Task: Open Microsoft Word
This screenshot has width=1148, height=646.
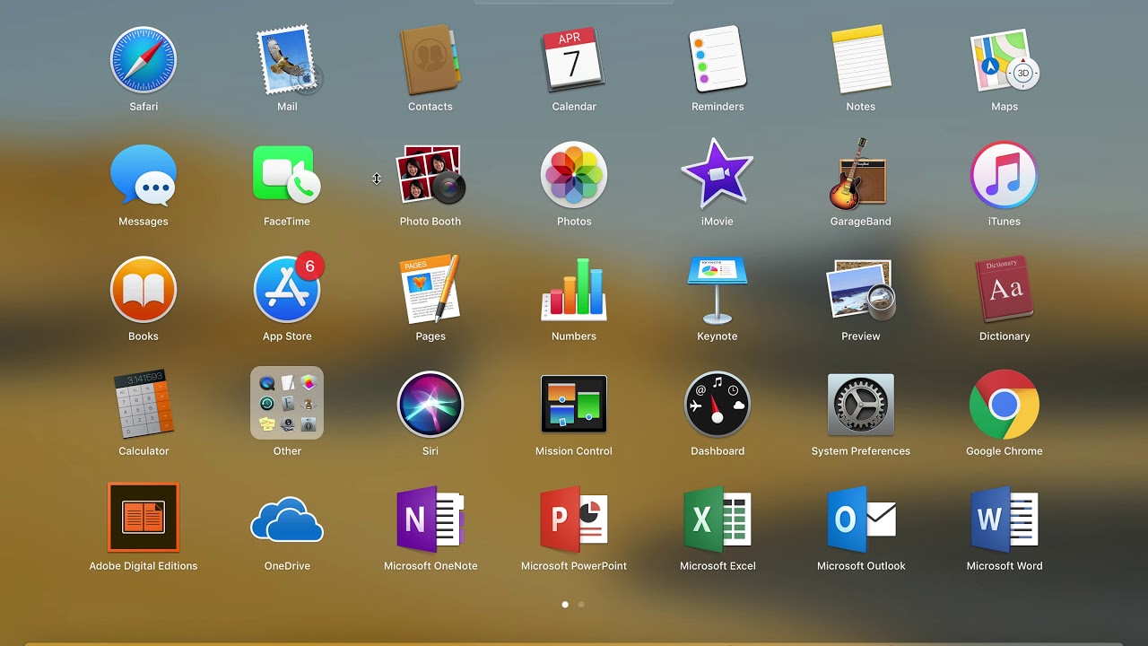Action: (x=1004, y=519)
